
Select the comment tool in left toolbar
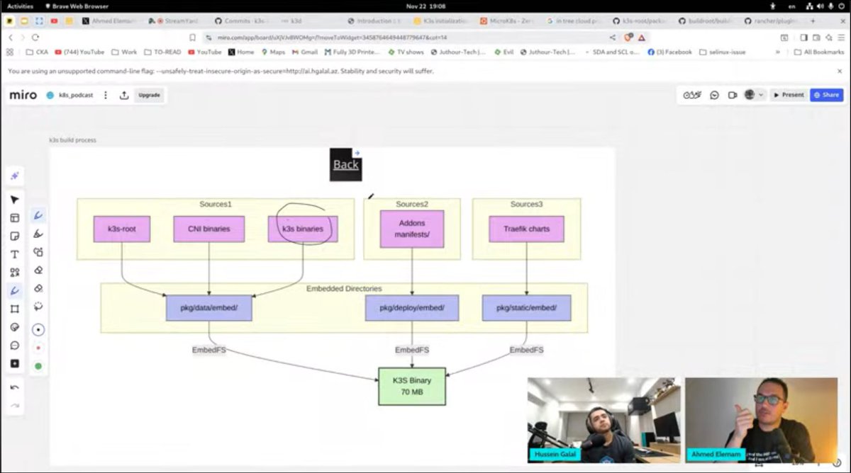click(x=14, y=346)
